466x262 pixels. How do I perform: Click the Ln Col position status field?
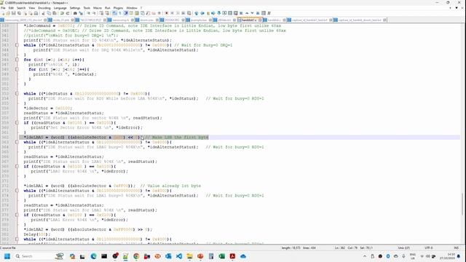(x=354, y=247)
